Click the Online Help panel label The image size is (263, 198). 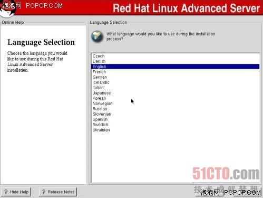[13, 22]
